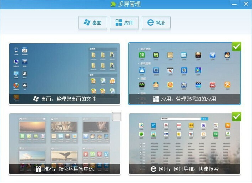Check the empty checkbox on 推荐 screen
252x183 pixels.
pos(117,117)
